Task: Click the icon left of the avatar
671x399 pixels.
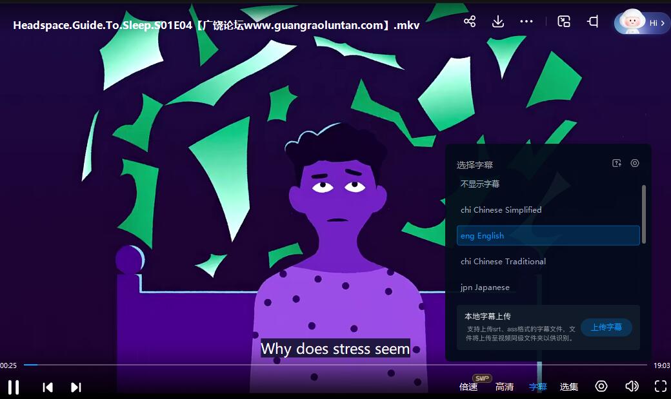Action: (x=593, y=21)
